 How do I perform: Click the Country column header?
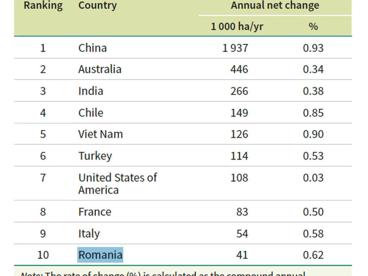98,6
